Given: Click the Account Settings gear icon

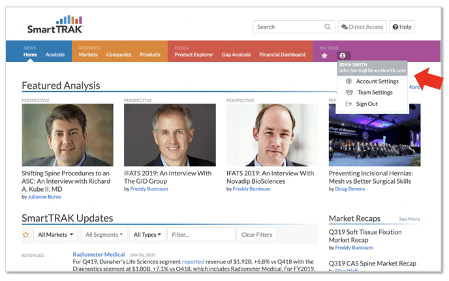Looking at the screenshot, I should pos(348,81).
